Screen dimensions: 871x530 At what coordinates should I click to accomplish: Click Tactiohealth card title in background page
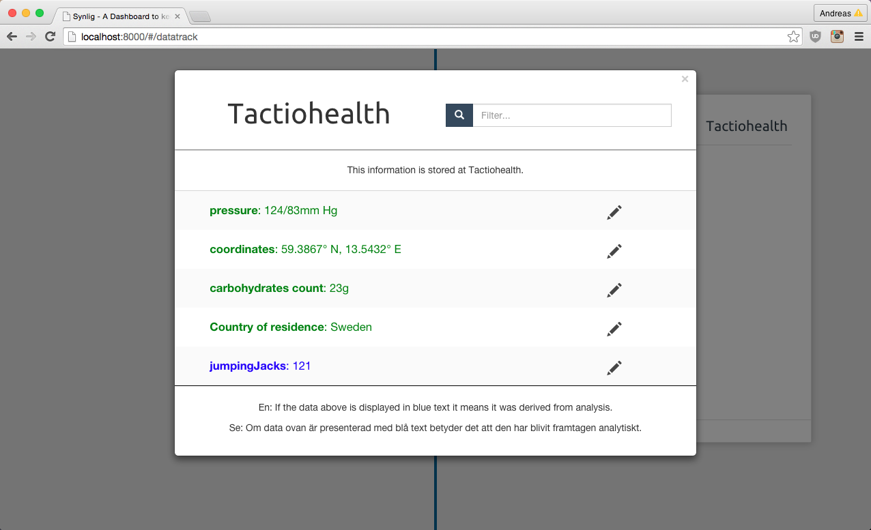click(747, 126)
